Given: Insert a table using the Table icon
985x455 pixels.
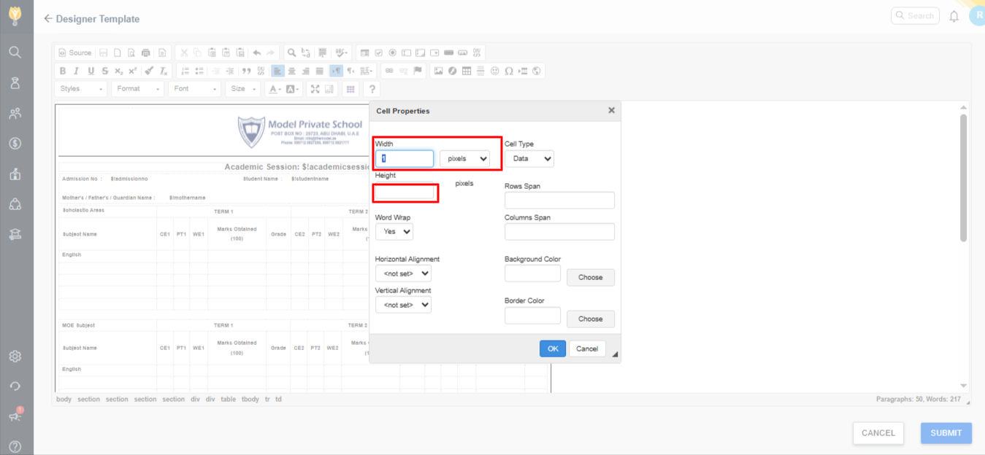Looking at the screenshot, I should [x=467, y=71].
